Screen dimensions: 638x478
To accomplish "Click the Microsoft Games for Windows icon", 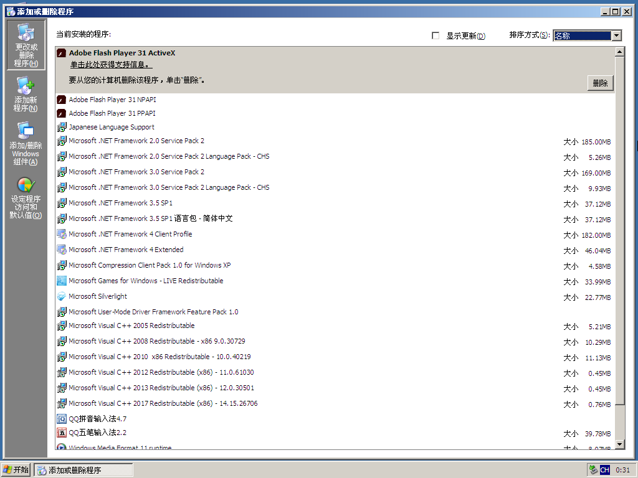I will coord(61,281).
